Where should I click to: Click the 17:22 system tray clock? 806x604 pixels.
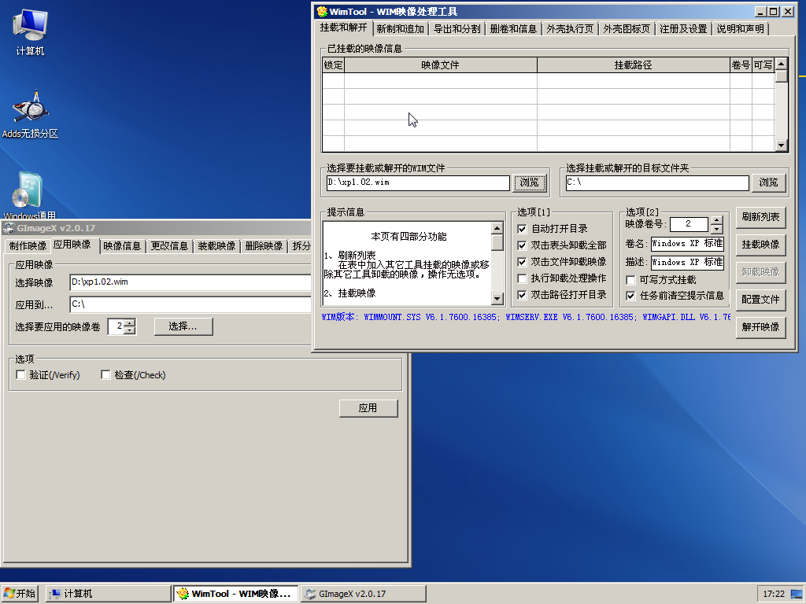(x=774, y=594)
